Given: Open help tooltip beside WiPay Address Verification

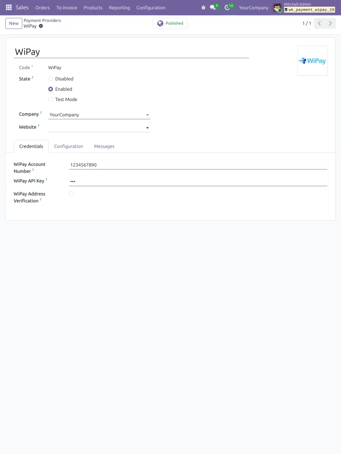Looking at the screenshot, I should (x=40, y=200).
